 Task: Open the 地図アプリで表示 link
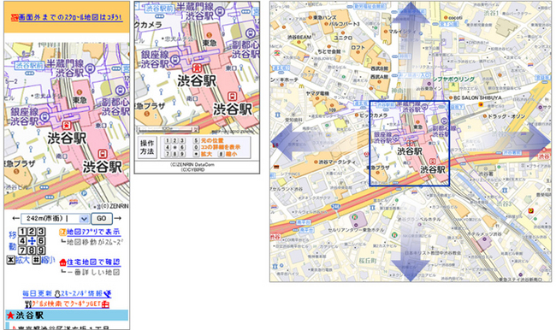pos(90,233)
